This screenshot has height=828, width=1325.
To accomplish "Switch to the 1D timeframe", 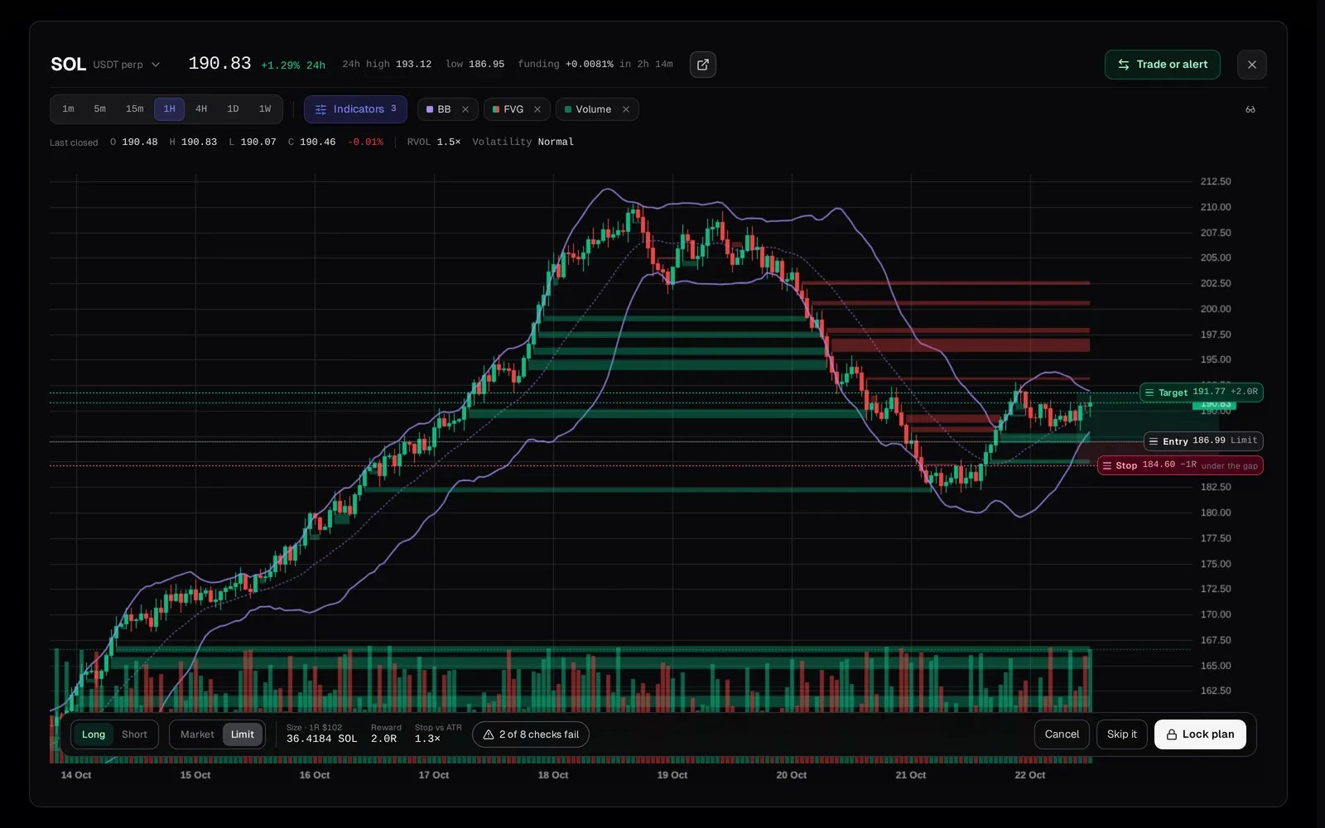I will pyautogui.click(x=233, y=109).
